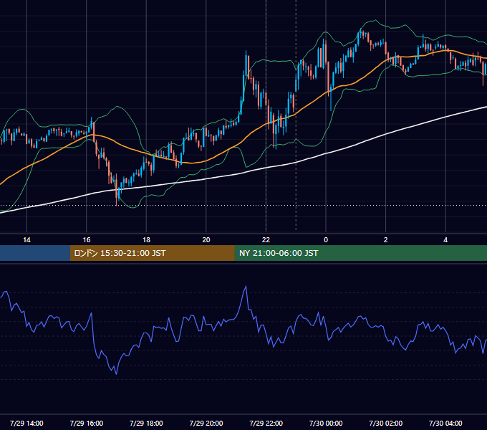The image size is (487, 430).
Task: Click the 7/29 18:00 date label
Action: (146, 423)
